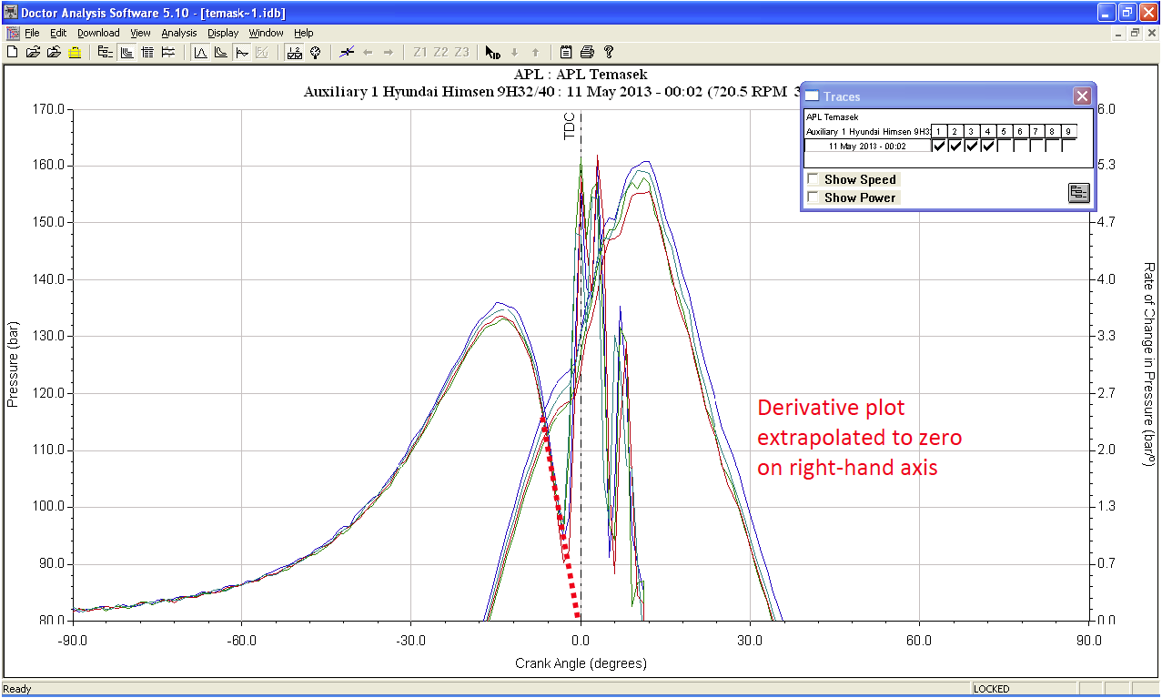Close the Traces floating panel
Screen dimensions: 1162x698
click(x=1081, y=96)
